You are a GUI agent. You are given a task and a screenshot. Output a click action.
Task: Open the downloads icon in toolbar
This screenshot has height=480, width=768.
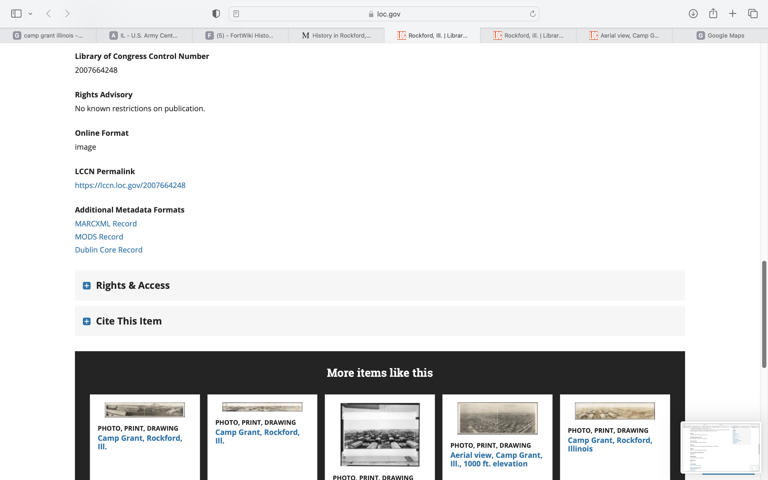693,14
